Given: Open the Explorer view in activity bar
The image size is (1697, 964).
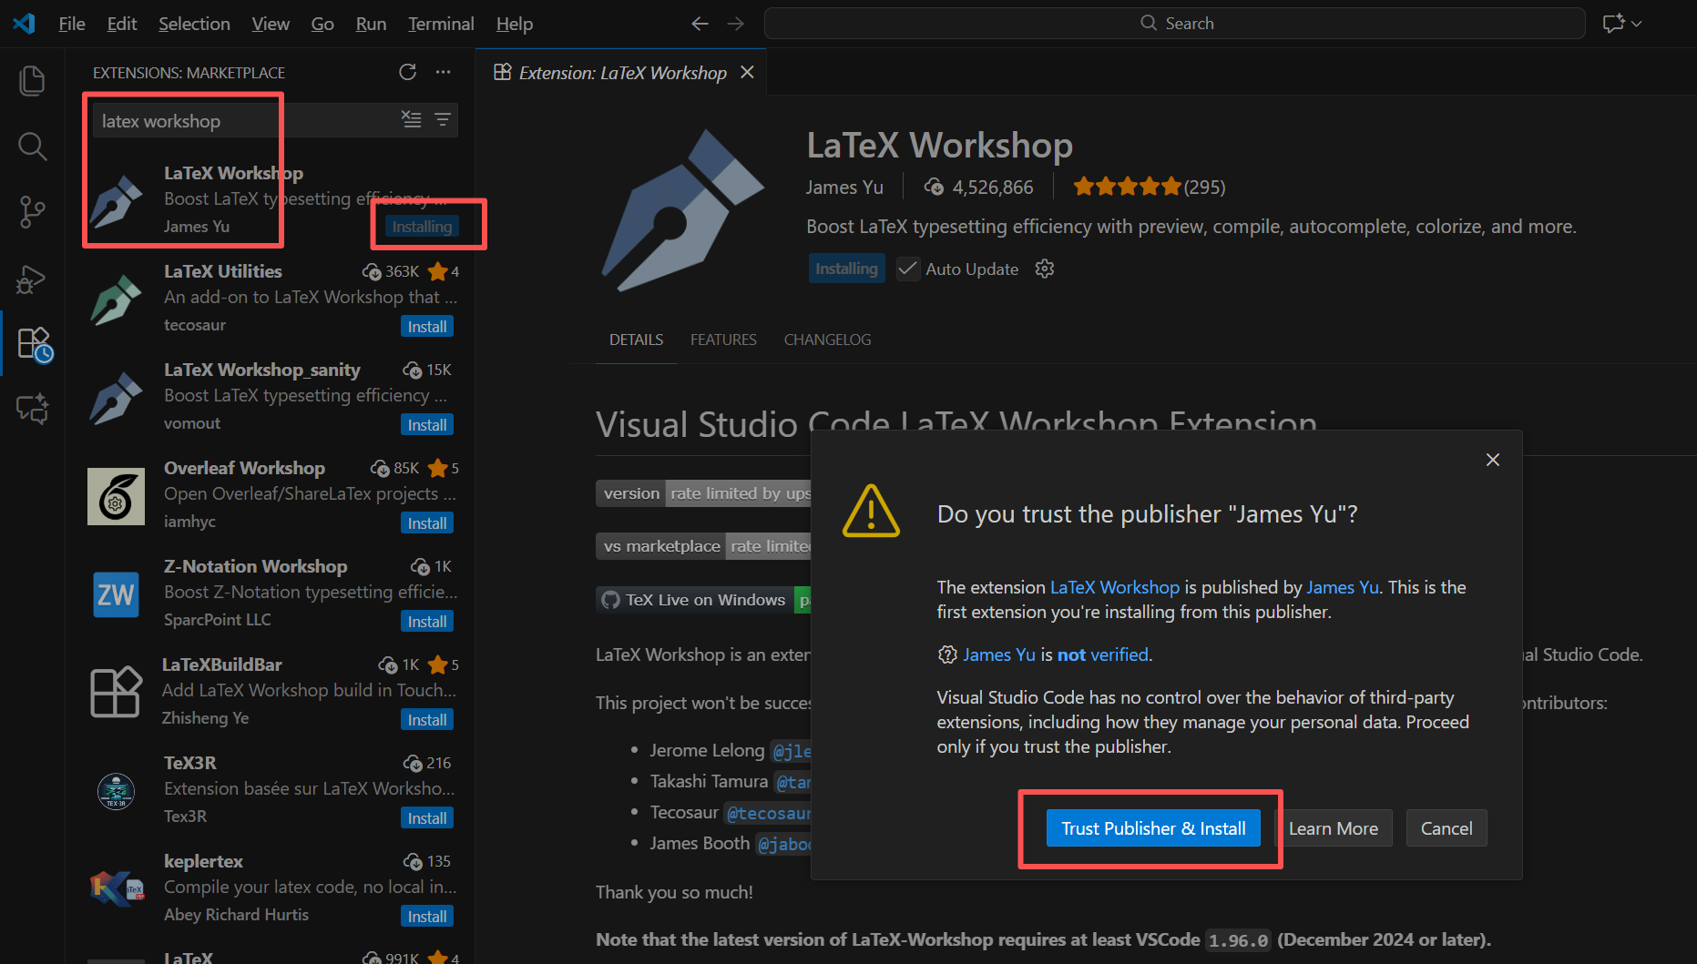Looking at the screenshot, I should [x=32, y=81].
